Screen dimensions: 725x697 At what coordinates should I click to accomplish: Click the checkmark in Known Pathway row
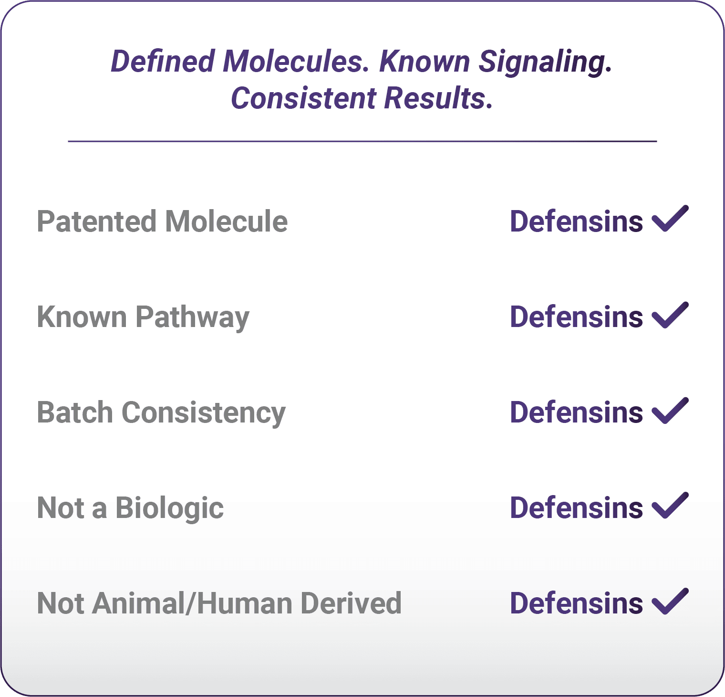click(x=670, y=315)
